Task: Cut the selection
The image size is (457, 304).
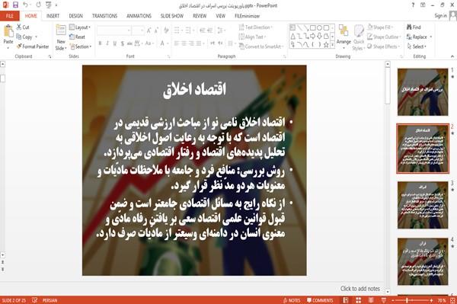Action: tap(23, 27)
